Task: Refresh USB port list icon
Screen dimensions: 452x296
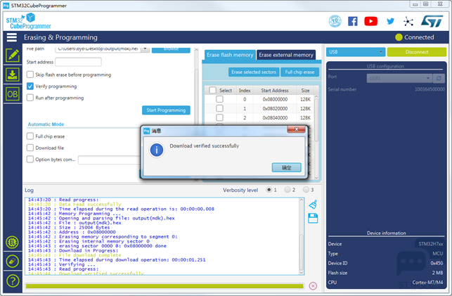Action: pyautogui.click(x=439, y=78)
